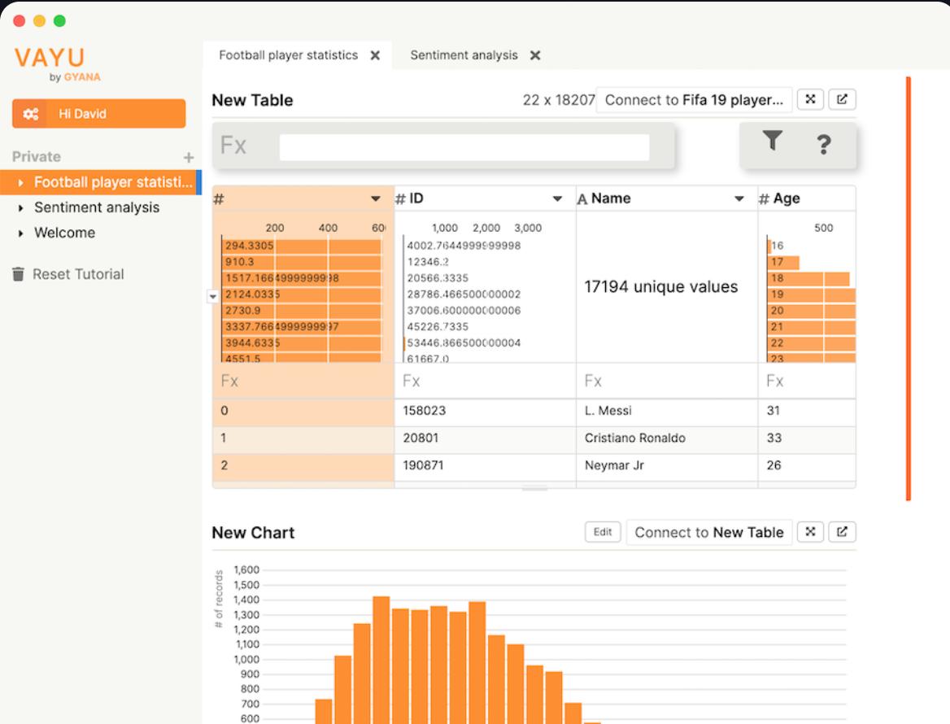The height and width of the screenshot is (724, 950).
Task: Expand Sentiment analysis in the sidebar
Action: 21,208
